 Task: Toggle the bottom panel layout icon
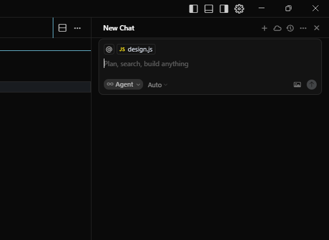(209, 9)
